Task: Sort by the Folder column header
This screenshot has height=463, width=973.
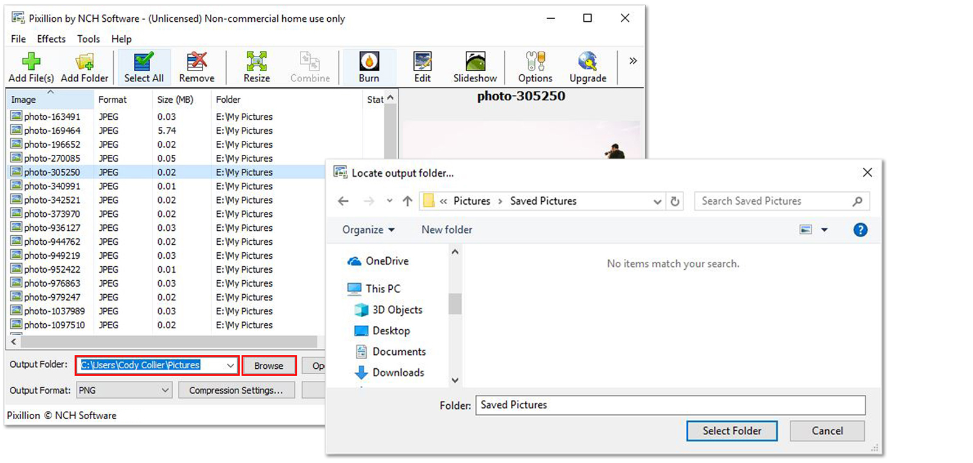Action: click(286, 100)
